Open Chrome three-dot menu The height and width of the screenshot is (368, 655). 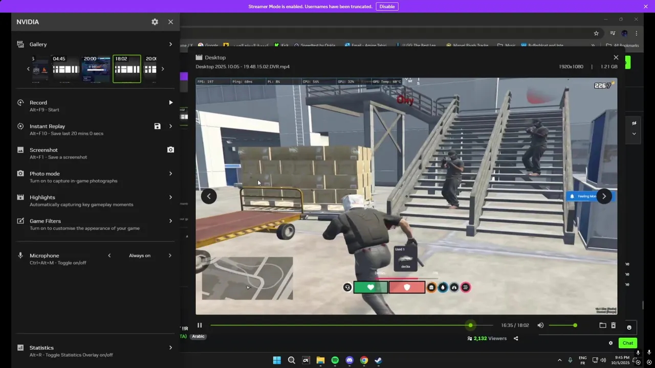(637, 33)
